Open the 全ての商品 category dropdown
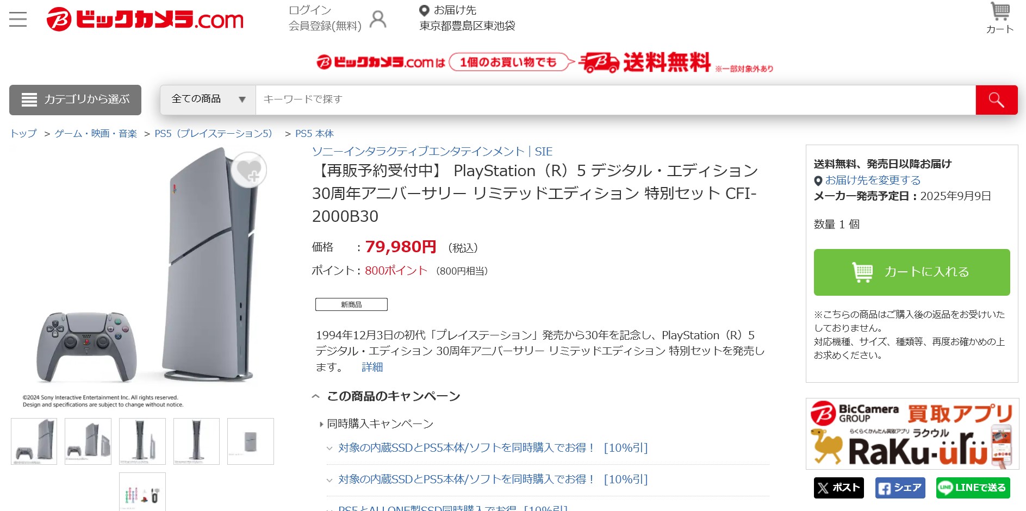Image resolution: width=1026 pixels, height=511 pixels. [x=208, y=99]
